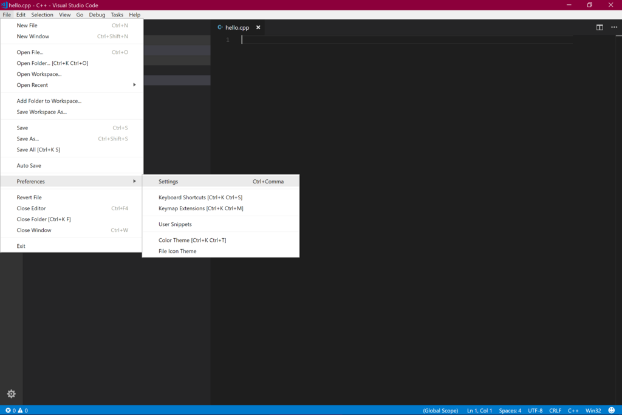The width and height of the screenshot is (622, 415).
Task: Open User Snippets entry
Action: (220, 224)
